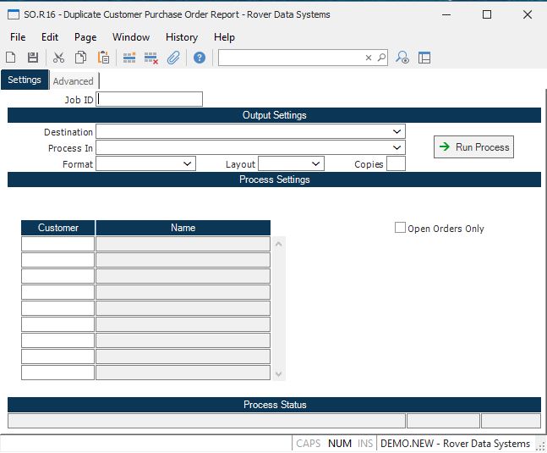
Task: Enable the Open Orders Only checkbox
Action: (401, 228)
